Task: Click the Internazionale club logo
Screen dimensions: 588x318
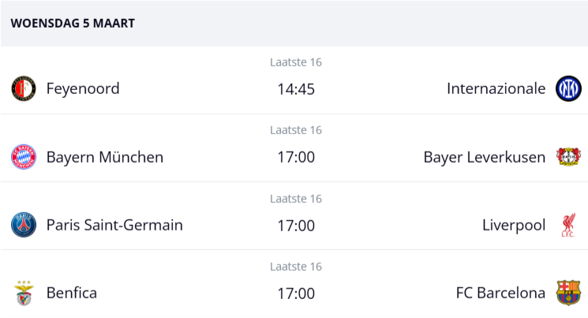Action: point(567,88)
